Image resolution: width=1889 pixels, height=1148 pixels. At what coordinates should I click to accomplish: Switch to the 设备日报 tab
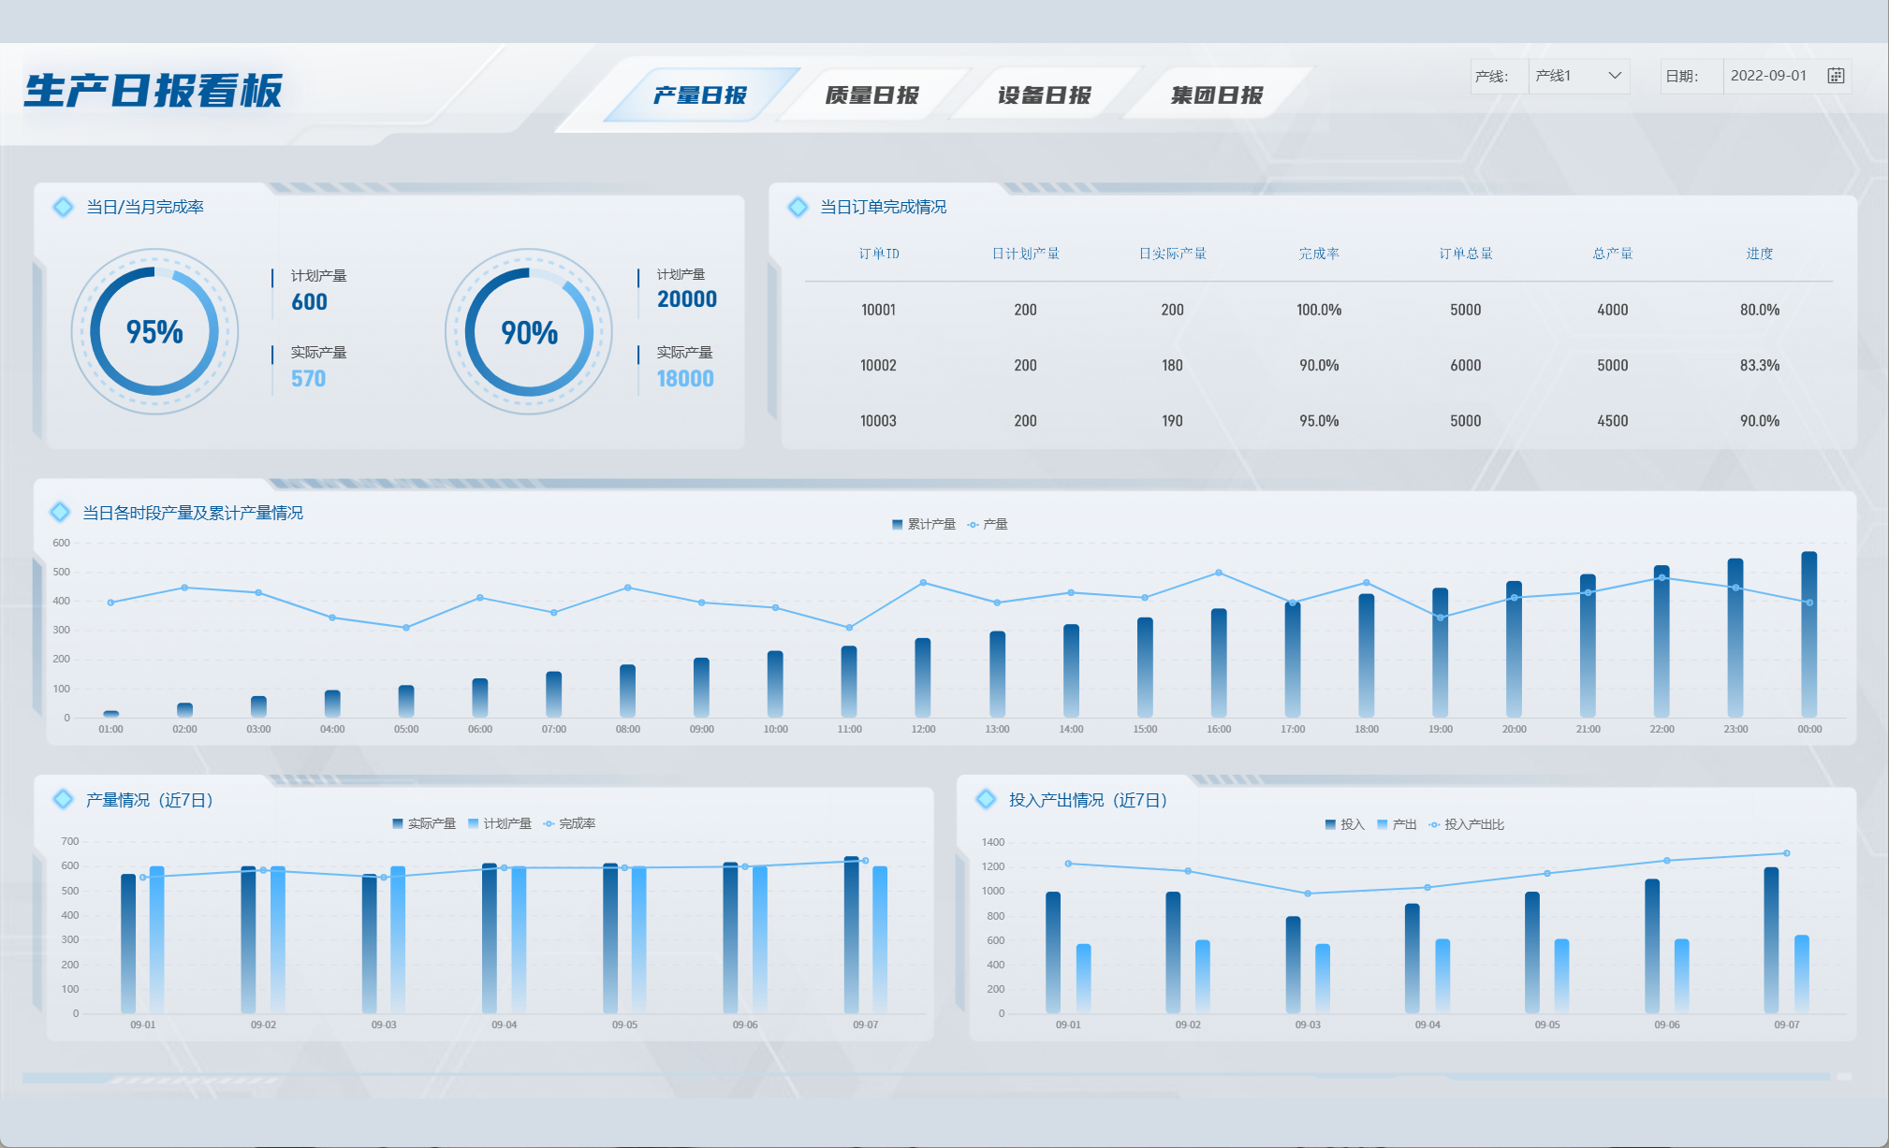[x=1044, y=95]
